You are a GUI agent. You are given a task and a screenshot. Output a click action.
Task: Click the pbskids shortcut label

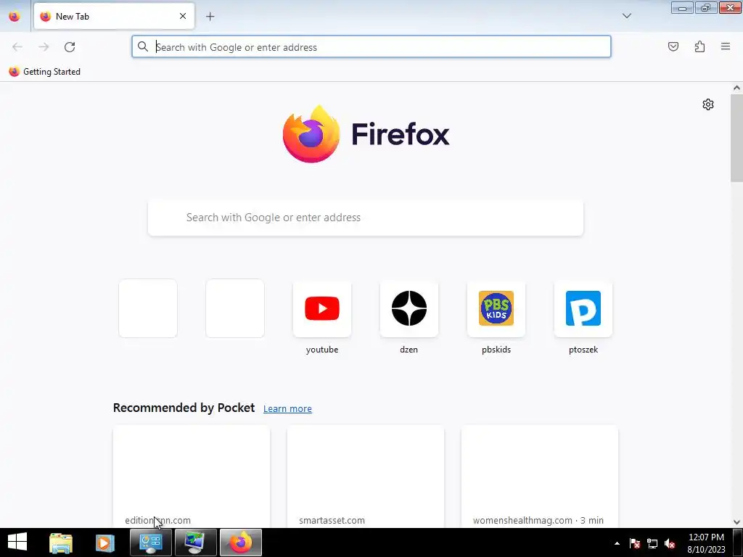pyautogui.click(x=496, y=350)
